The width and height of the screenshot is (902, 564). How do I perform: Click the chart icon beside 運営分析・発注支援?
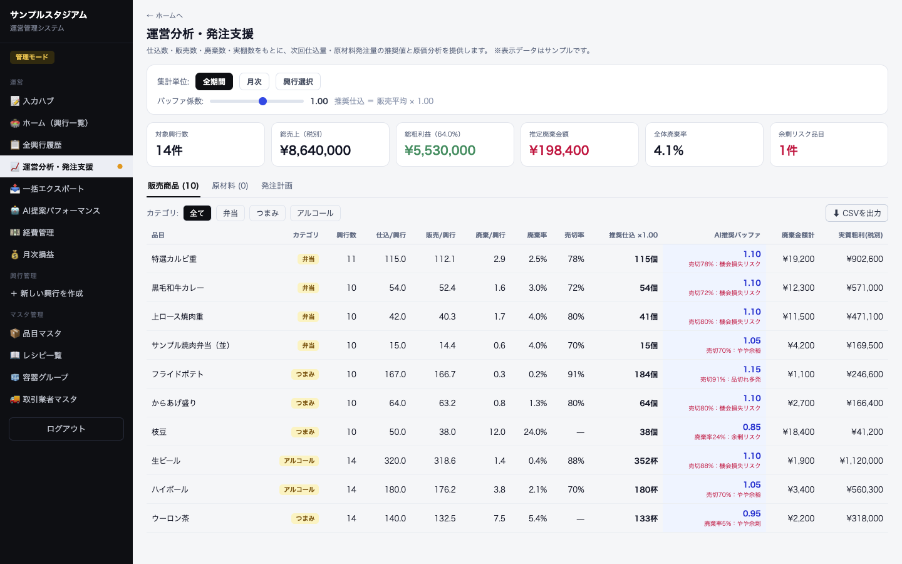coord(15,167)
